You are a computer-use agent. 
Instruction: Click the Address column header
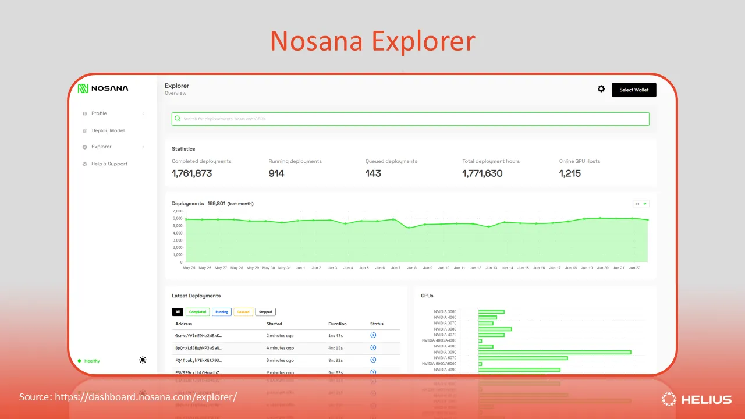[x=183, y=324]
